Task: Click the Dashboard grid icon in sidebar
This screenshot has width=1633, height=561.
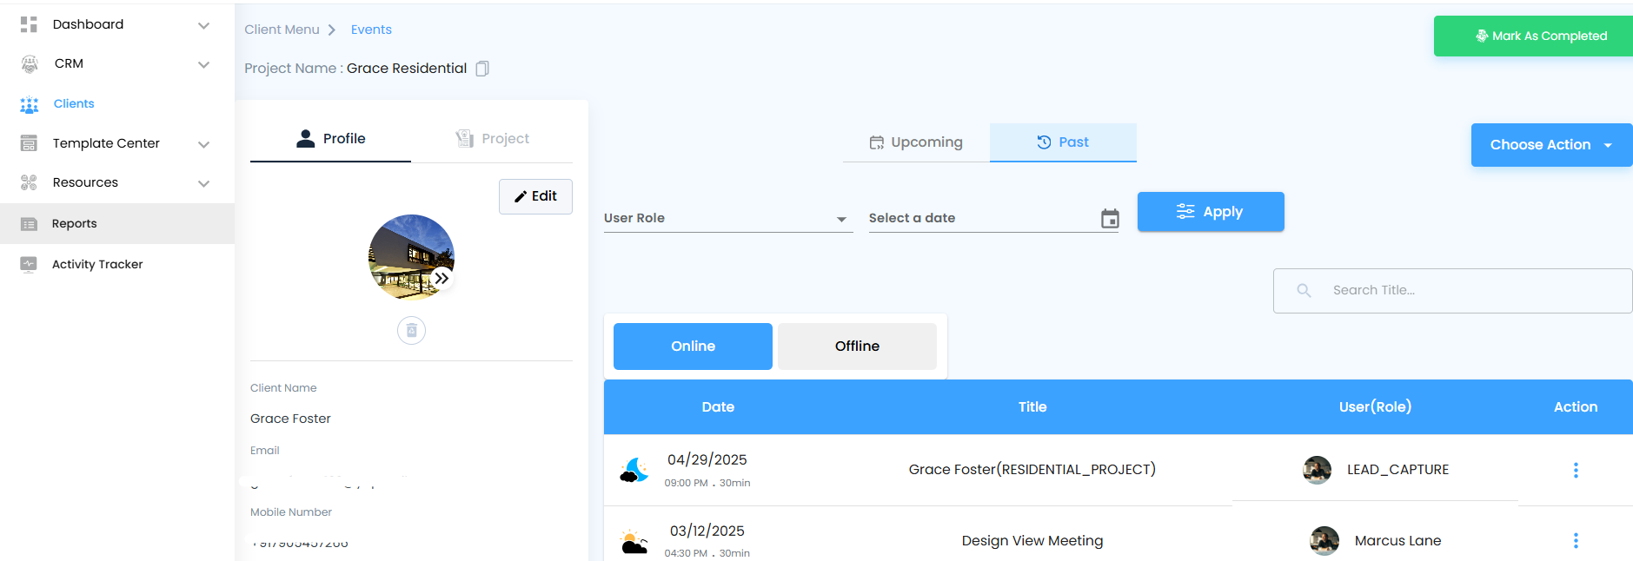Action: (x=29, y=24)
